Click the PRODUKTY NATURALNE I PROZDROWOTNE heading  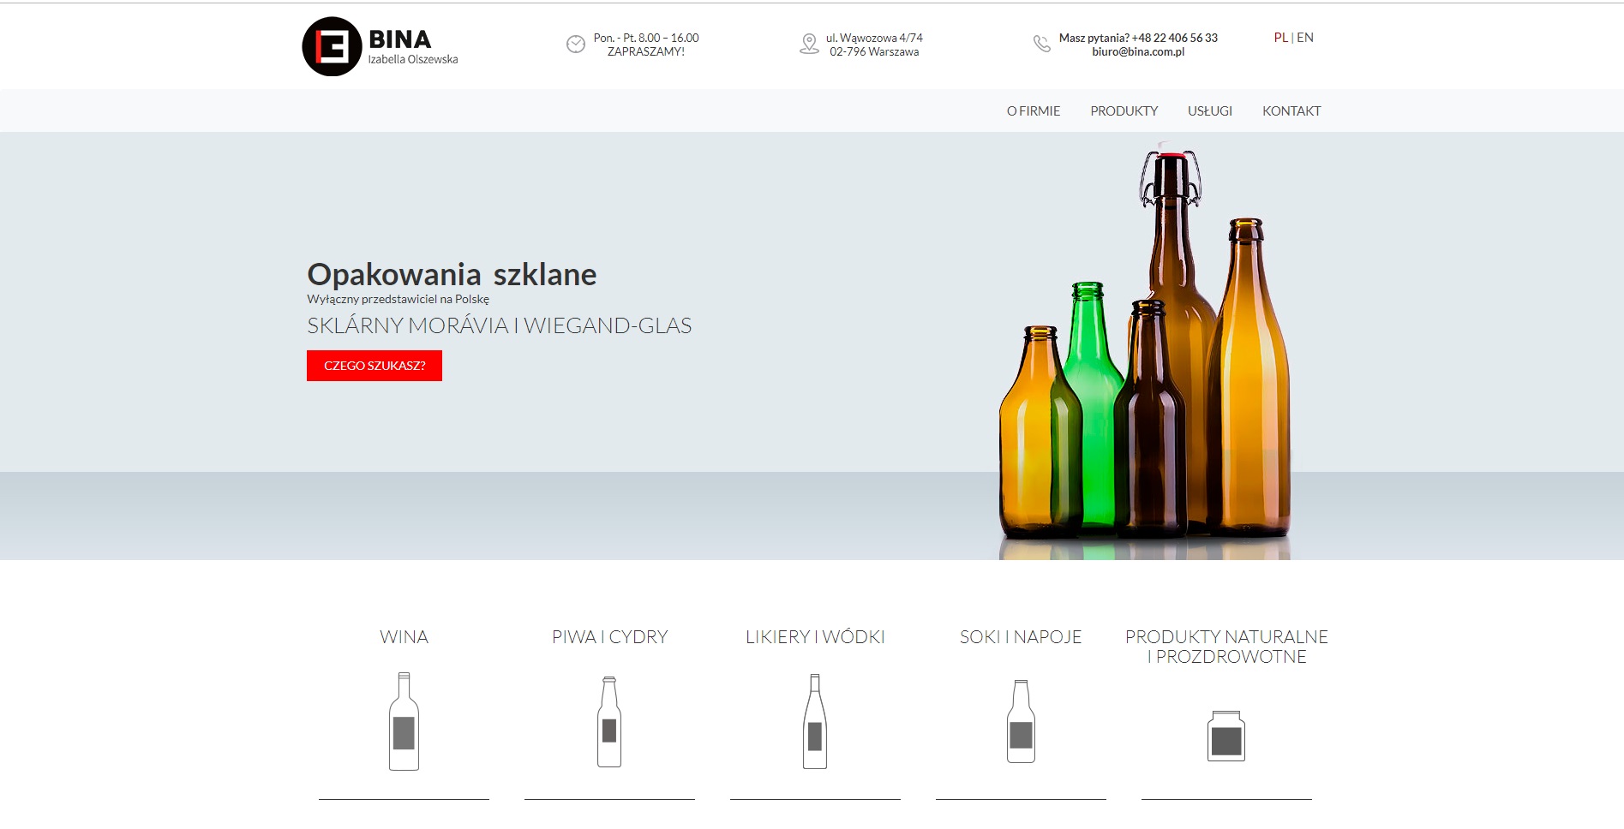point(1226,647)
